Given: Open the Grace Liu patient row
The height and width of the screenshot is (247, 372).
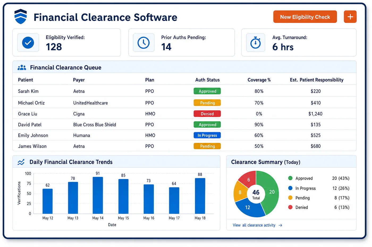Looking at the screenshot, I should pos(184,114).
